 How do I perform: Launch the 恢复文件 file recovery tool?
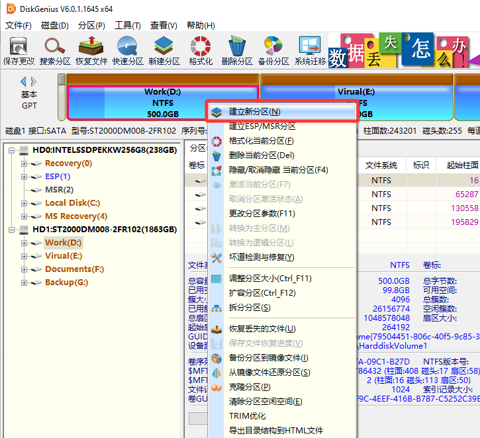coord(91,51)
